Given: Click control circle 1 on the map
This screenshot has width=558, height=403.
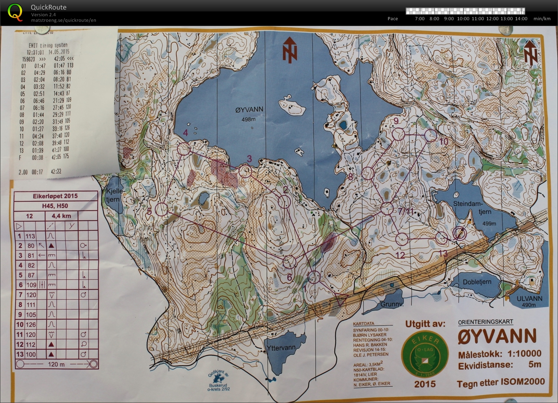Looking at the screenshot, I should (314, 277).
